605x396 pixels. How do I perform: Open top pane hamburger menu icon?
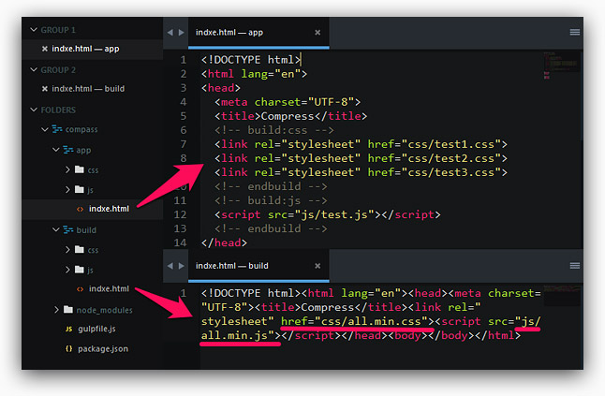(x=574, y=32)
